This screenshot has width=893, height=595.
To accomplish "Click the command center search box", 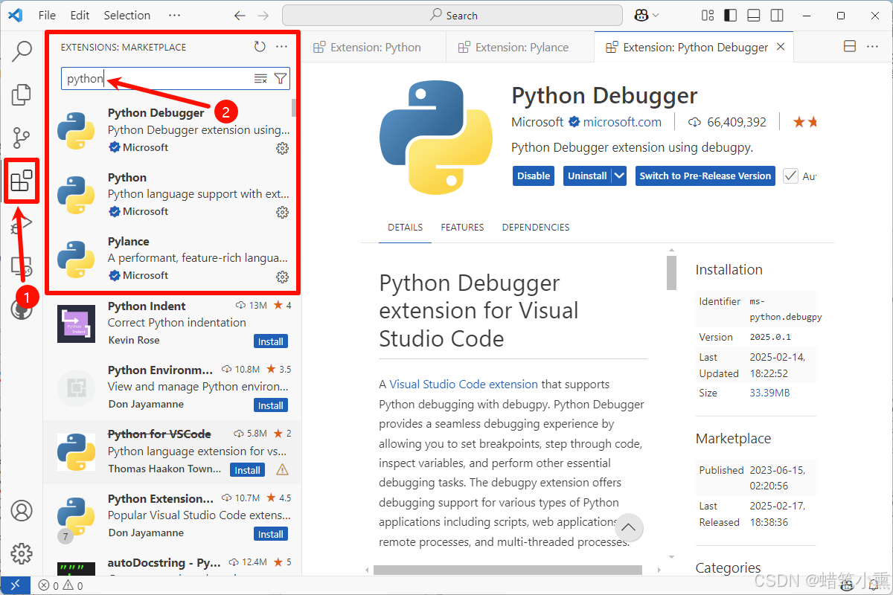I will click(452, 16).
